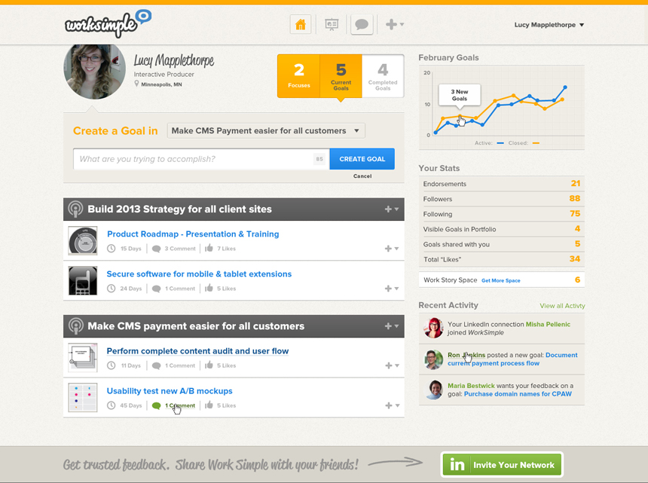
Task: Open plus menu on Usability test row
Action: tap(391, 405)
